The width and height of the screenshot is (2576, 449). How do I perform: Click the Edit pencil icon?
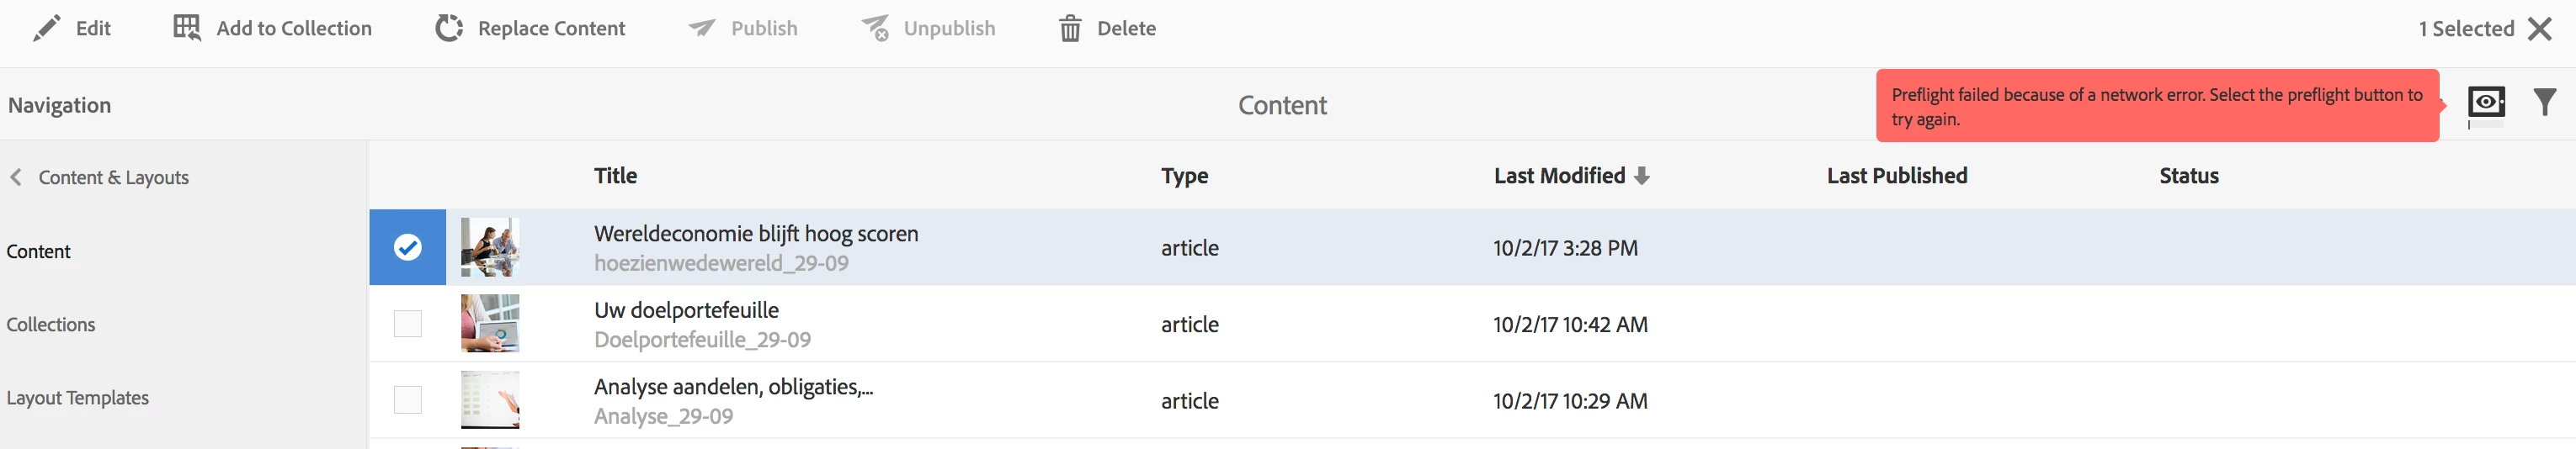click(46, 28)
